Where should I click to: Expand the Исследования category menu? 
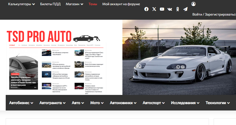point(185,103)
